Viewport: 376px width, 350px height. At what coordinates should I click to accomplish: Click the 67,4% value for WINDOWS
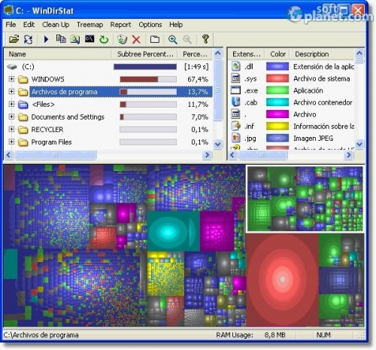[198, 79]
